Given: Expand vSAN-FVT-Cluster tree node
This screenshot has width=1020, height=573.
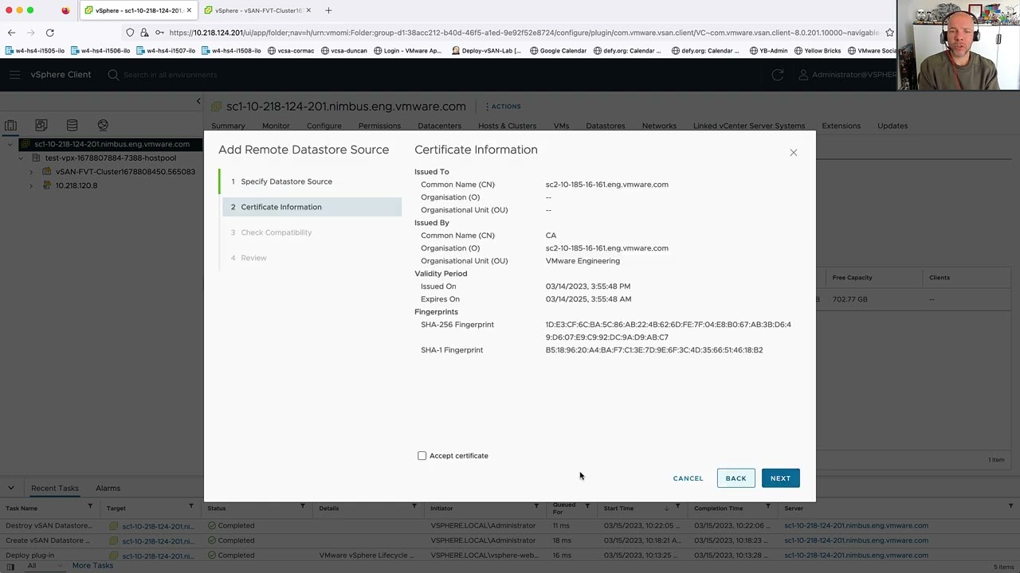Looking at the screenshot, I should coord(31,172).
